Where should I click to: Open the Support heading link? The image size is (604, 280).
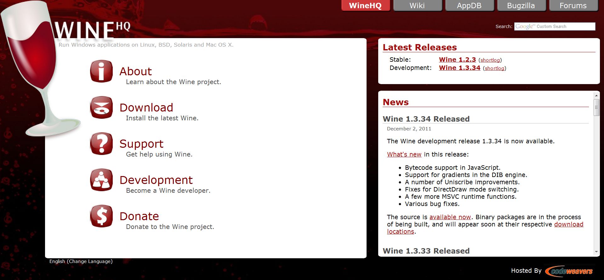coord(141,144)
